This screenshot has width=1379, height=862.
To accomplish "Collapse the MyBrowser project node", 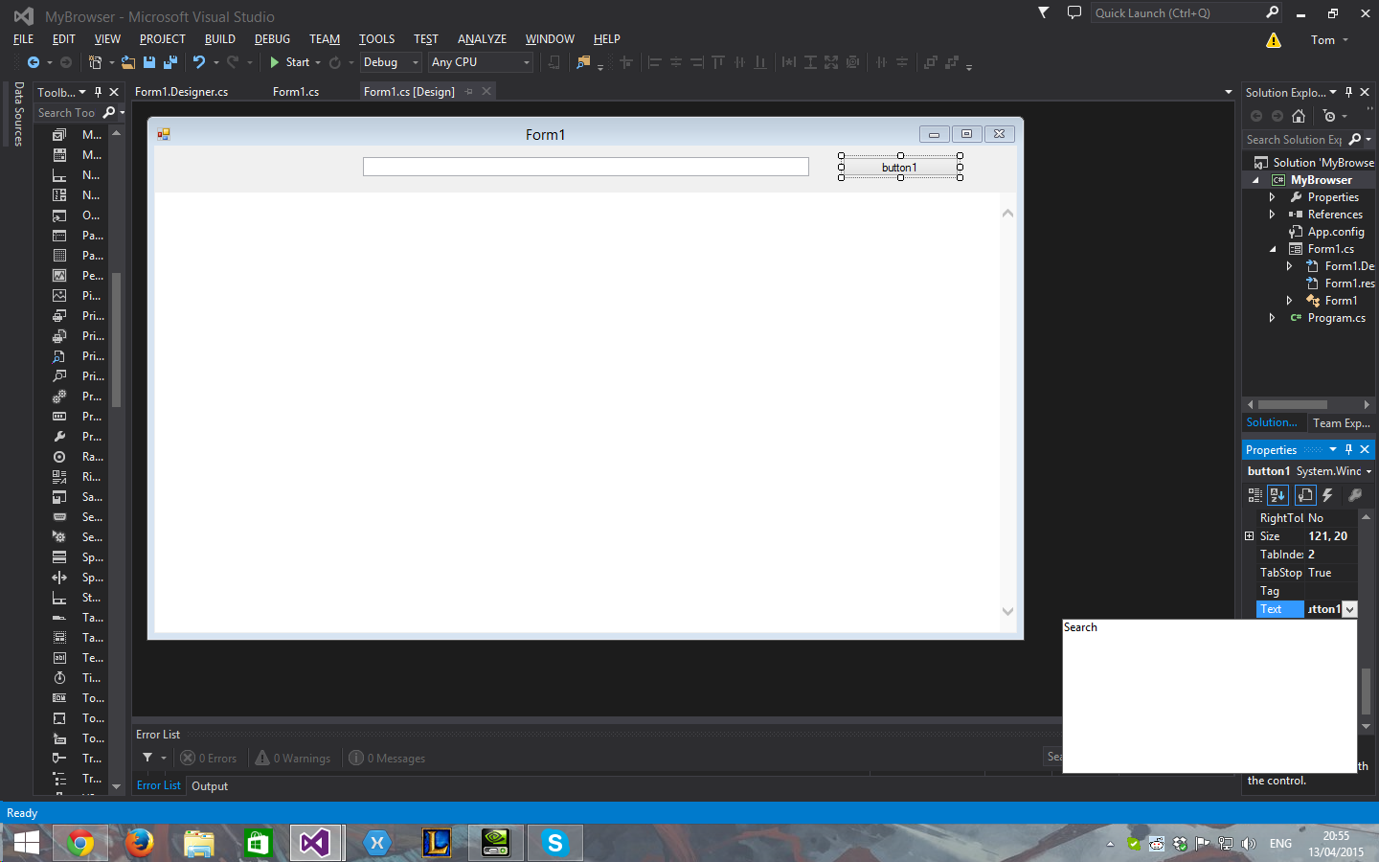I will click(x=1255, y=180).
